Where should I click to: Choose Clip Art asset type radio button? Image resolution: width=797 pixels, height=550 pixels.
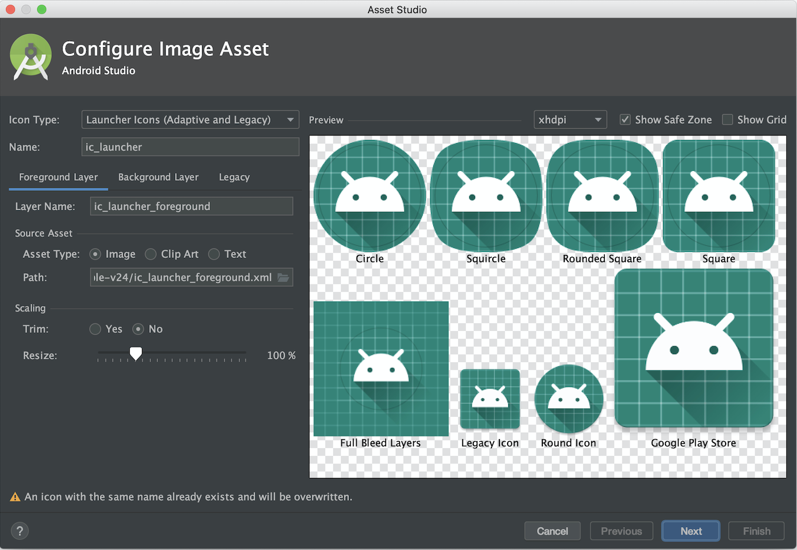tap(150, 254)
